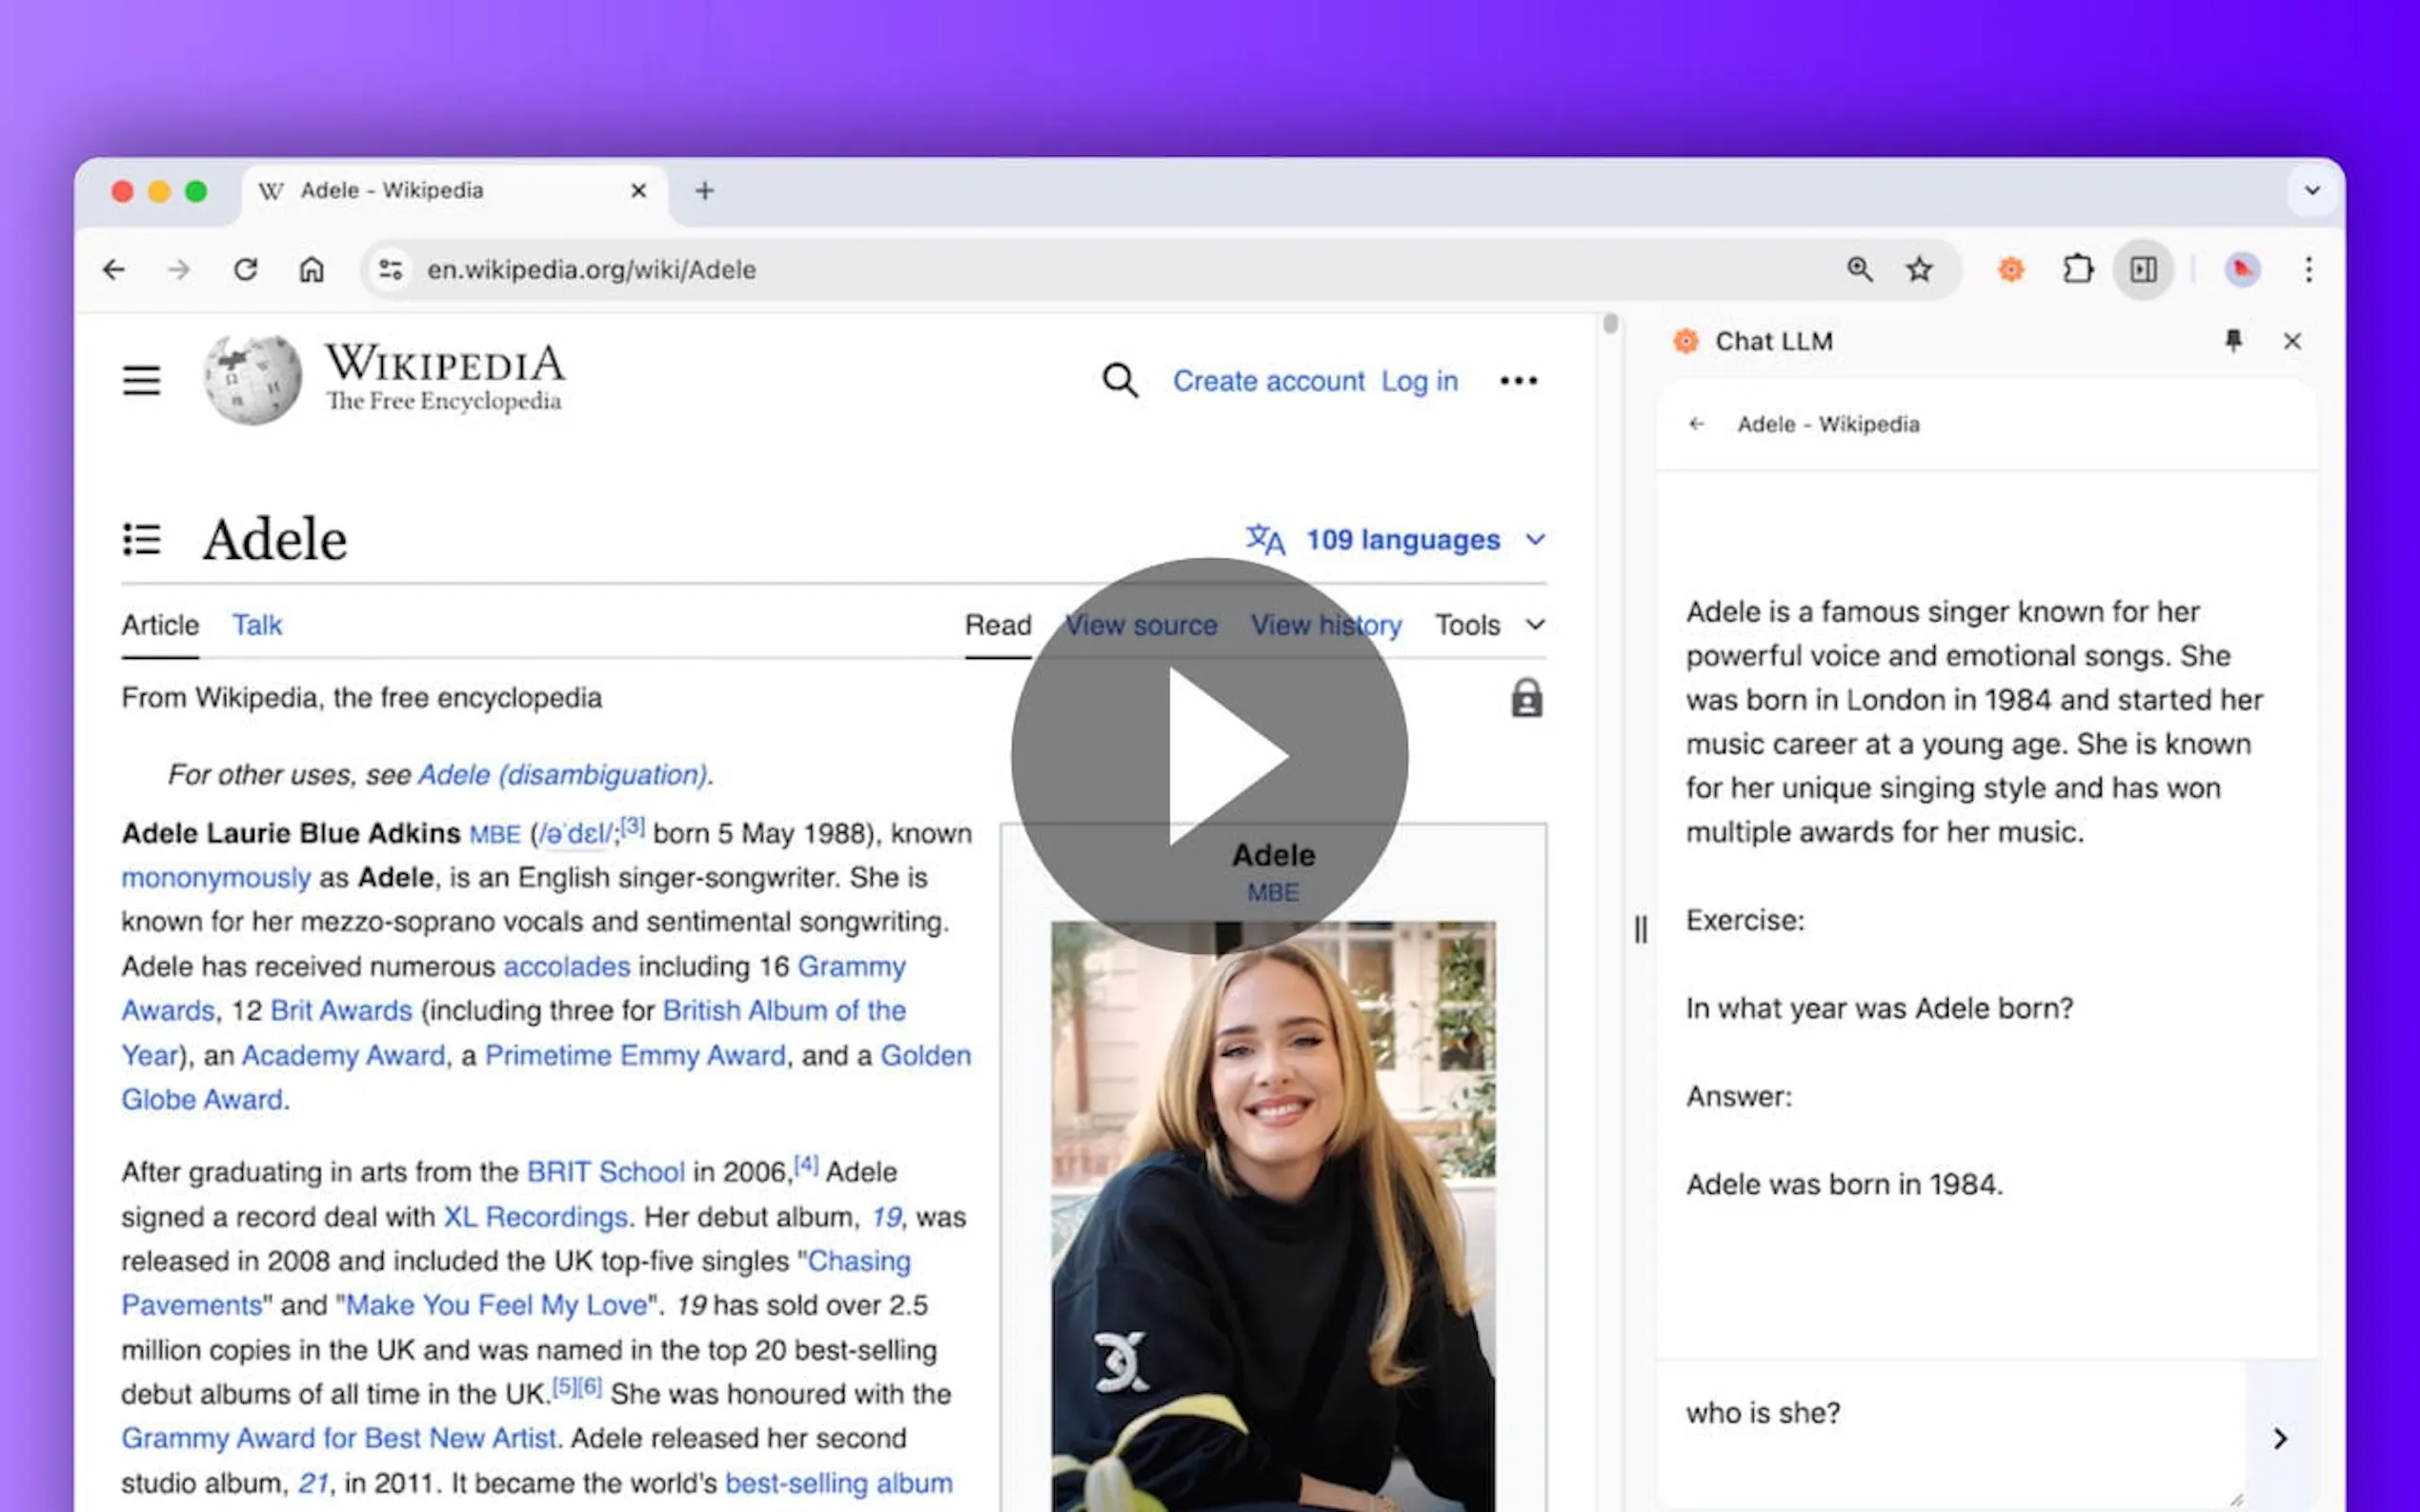The width and height of the screenshot is (2420, 1512).
Task: Open the browser extensions puzzle icon
Action: click(x=2077, y=269)
